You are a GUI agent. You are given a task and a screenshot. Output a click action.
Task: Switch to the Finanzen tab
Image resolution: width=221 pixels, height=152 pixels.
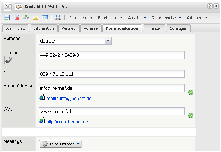155,28
